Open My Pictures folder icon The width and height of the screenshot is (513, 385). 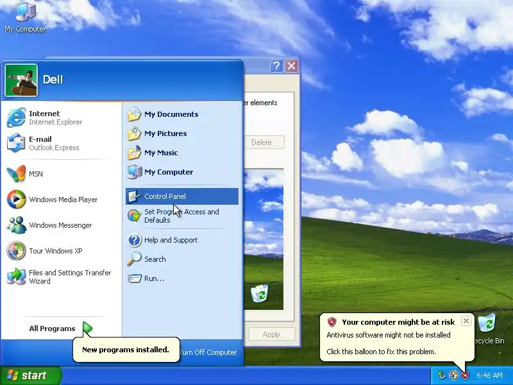coord(134,133)
